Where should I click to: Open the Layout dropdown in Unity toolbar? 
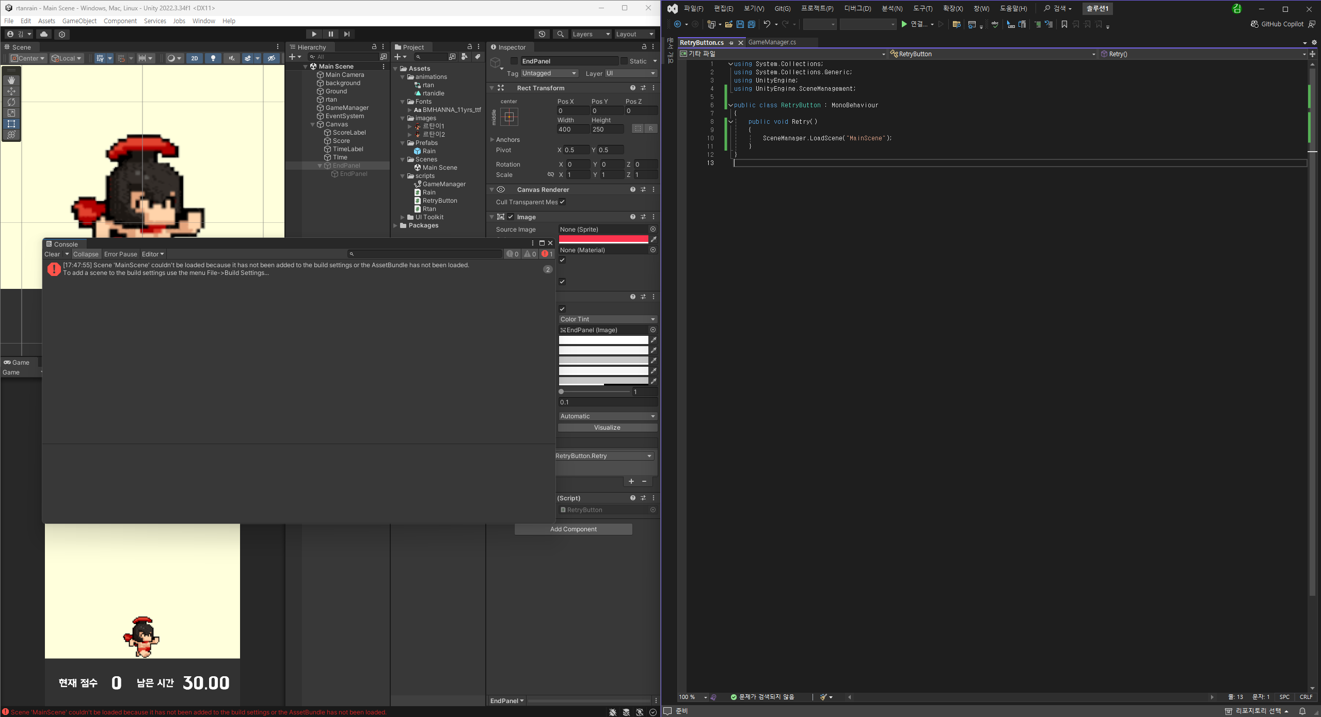pos(634,34)
